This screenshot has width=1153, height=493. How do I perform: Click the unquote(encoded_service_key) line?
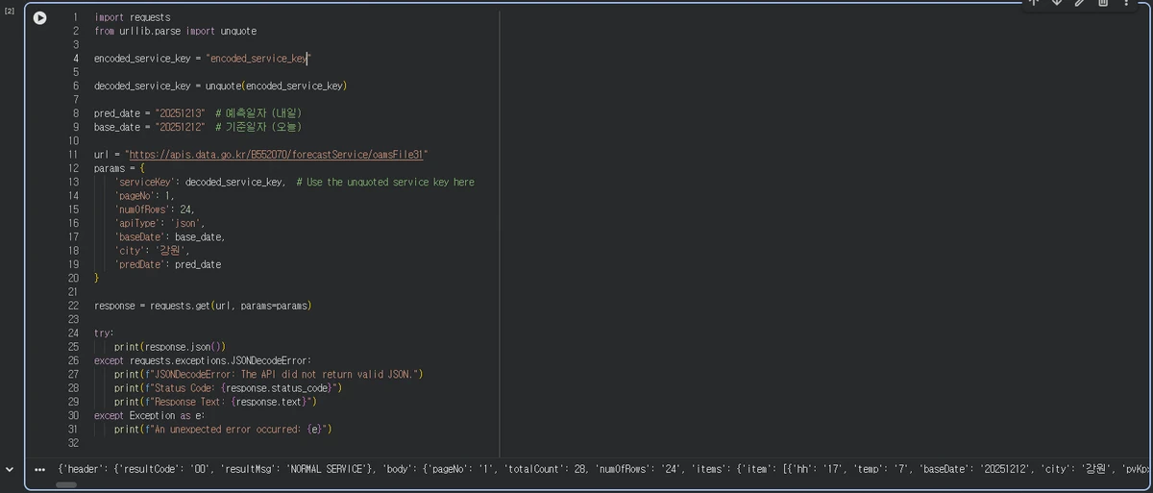click(220, 86)
